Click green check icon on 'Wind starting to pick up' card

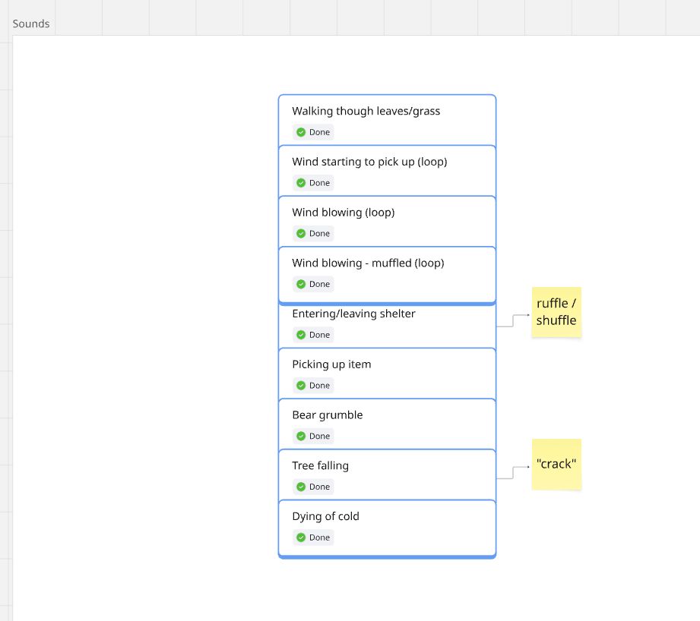pyautogui.click(x=301, y=183)
